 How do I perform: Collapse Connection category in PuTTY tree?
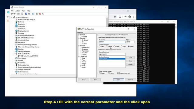(x=79, y=57)
